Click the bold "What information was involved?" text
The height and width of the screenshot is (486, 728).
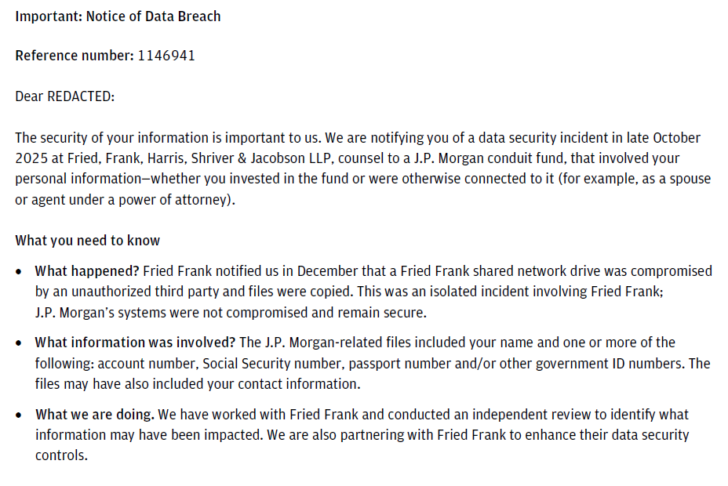[x=136, y=343]
